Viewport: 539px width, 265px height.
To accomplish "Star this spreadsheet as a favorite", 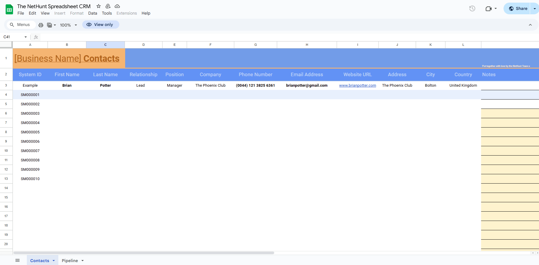I will point(98,6).
